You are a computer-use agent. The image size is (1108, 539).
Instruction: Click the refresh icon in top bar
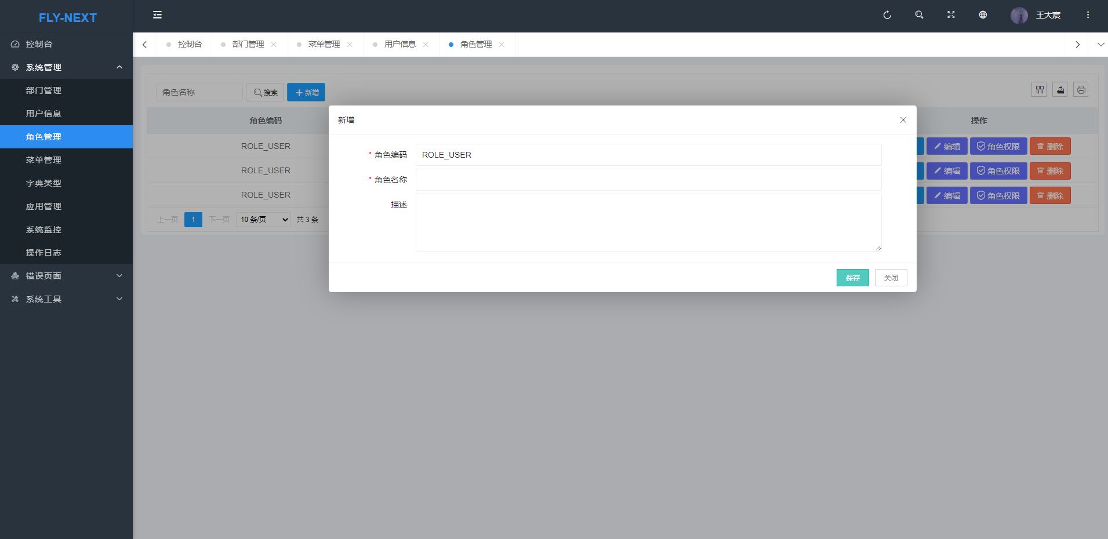tap(887, 15)
